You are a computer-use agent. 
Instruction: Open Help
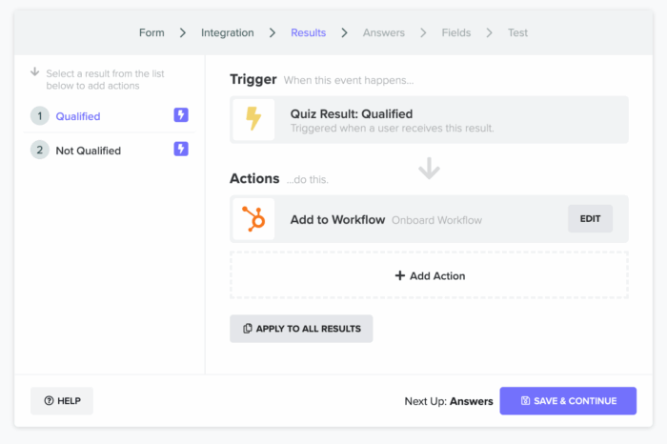pyautogui.click(x=62, y=401)
